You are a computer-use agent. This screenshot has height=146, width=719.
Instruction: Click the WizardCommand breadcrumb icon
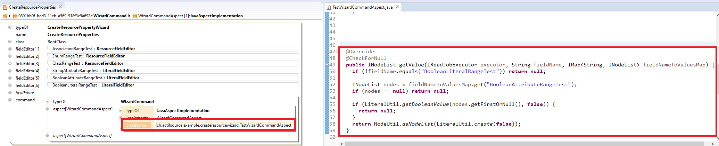tap(15, 16)
